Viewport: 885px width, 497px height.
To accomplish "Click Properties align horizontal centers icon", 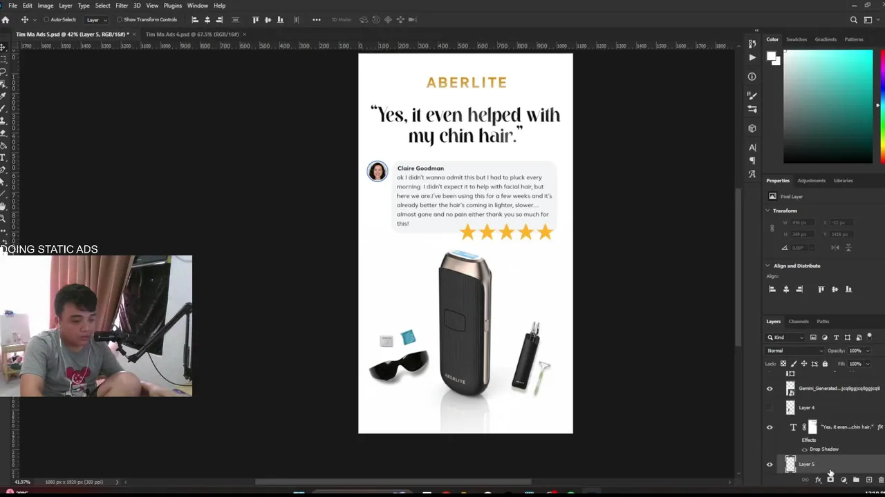I will click(786, 289).
